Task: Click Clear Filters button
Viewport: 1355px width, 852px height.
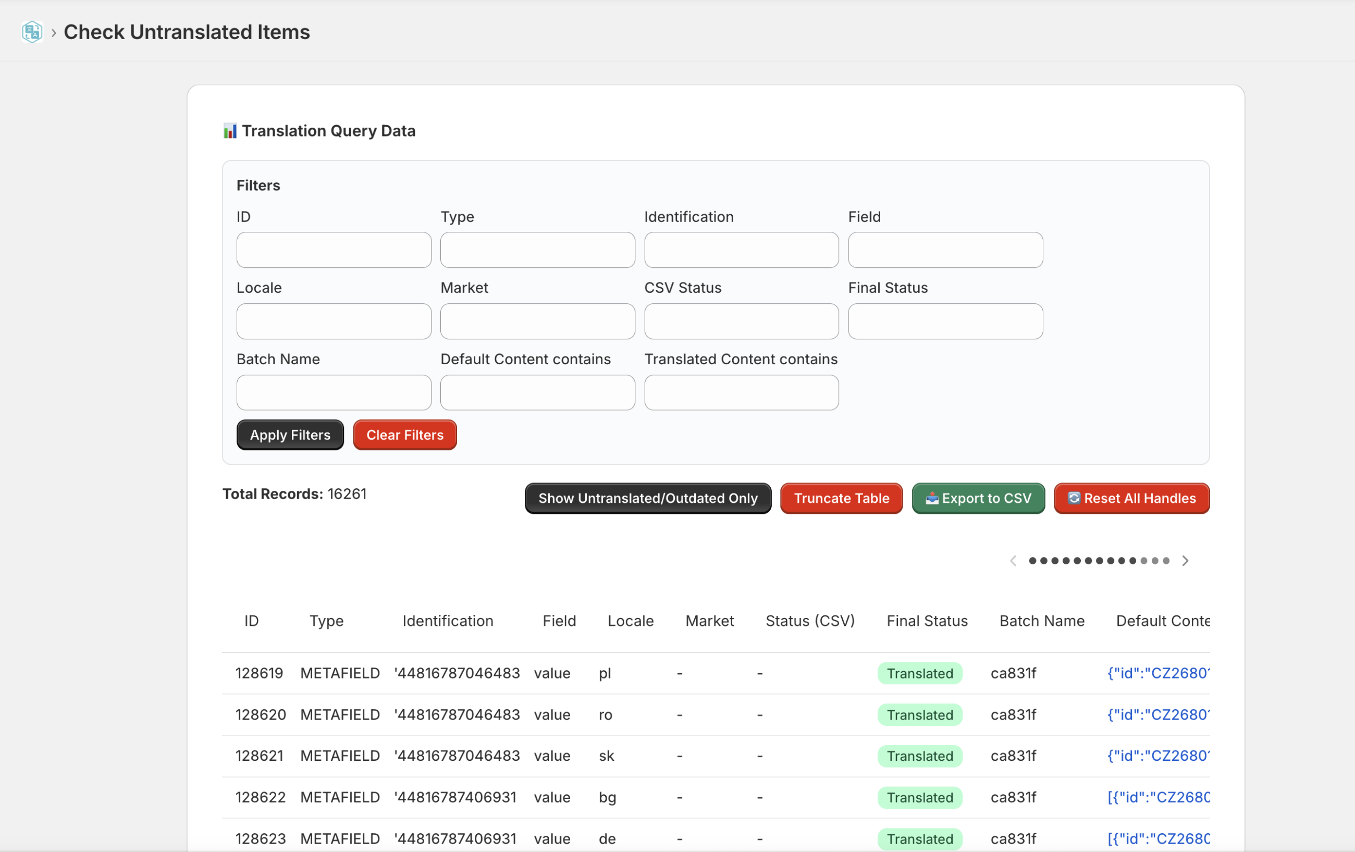Action: tap(404, 435)
